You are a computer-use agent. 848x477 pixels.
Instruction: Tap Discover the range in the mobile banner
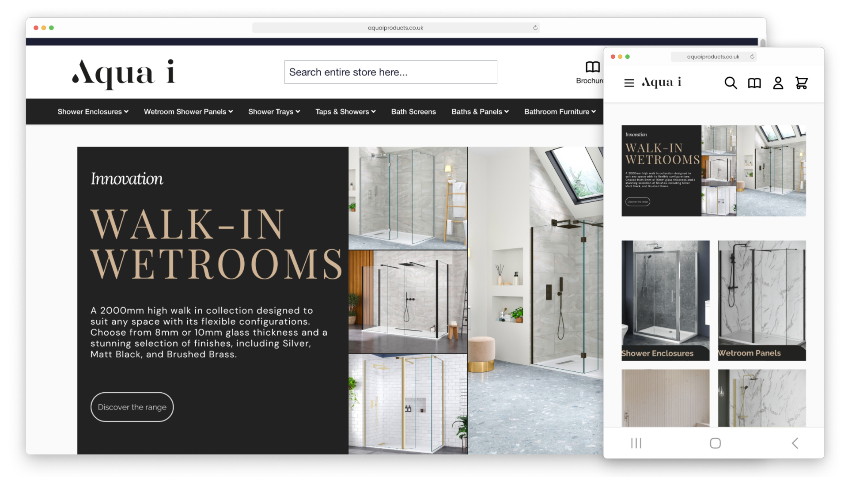coord(637,201)
